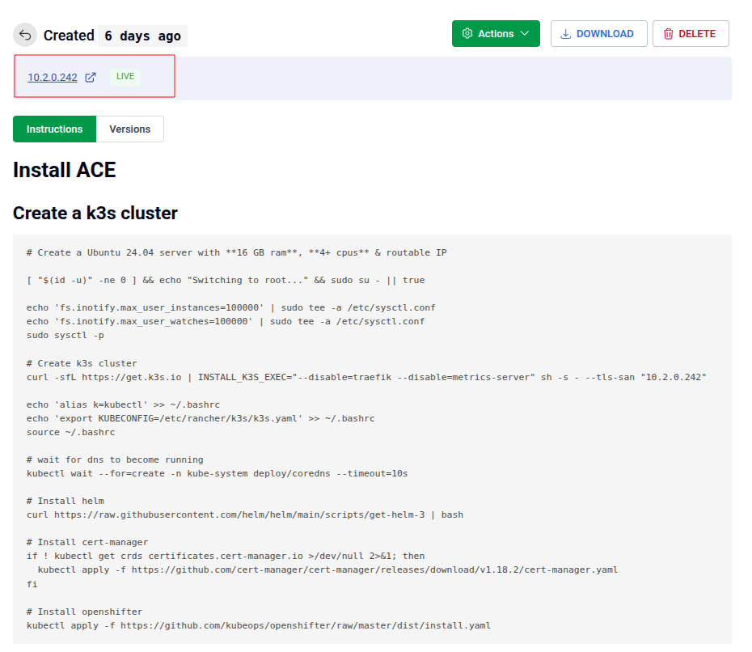Click the LIVE status badge
This screenshot has width=752, height=652.
pyautogui.click(x=125, y=76)
